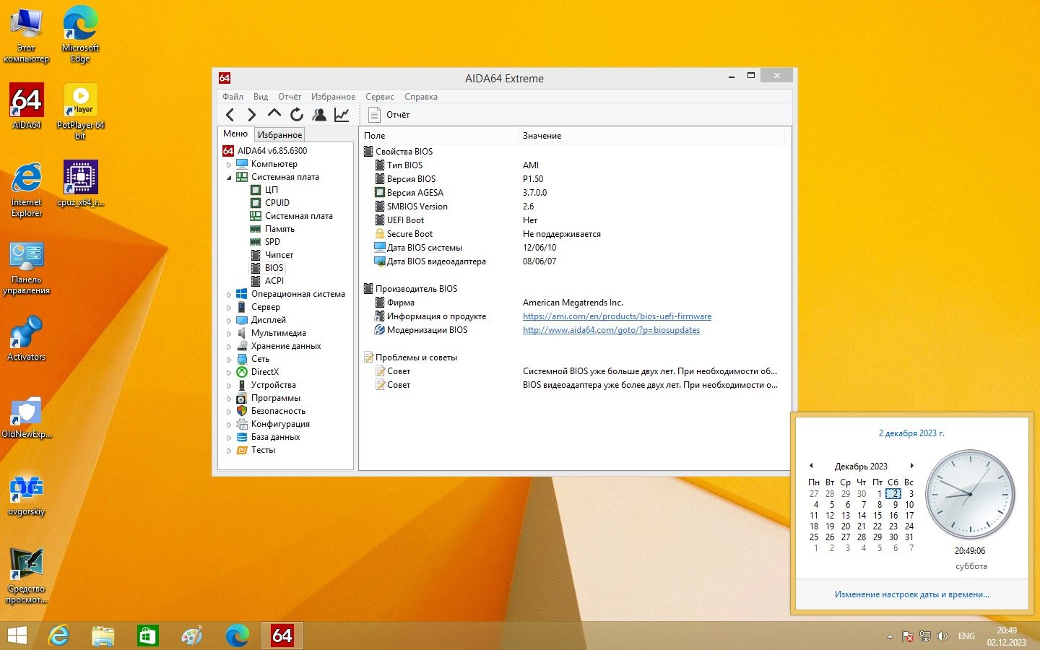Screen dimensions: 1040x650
Task: Open the Сервис menu
Action: [379, 97]
